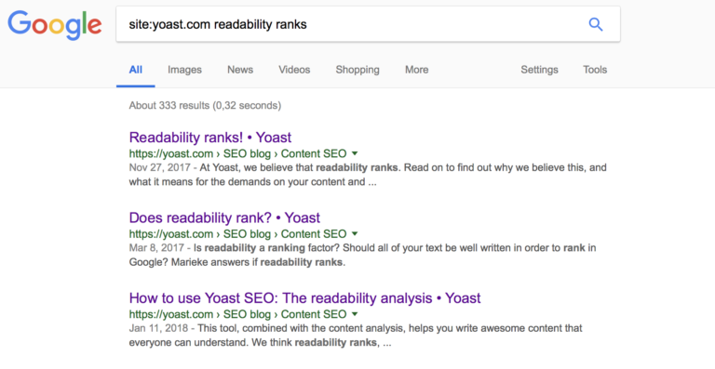Switch to the Videos tab
This screenshot has height=369, width=715.
coord(294,70)
